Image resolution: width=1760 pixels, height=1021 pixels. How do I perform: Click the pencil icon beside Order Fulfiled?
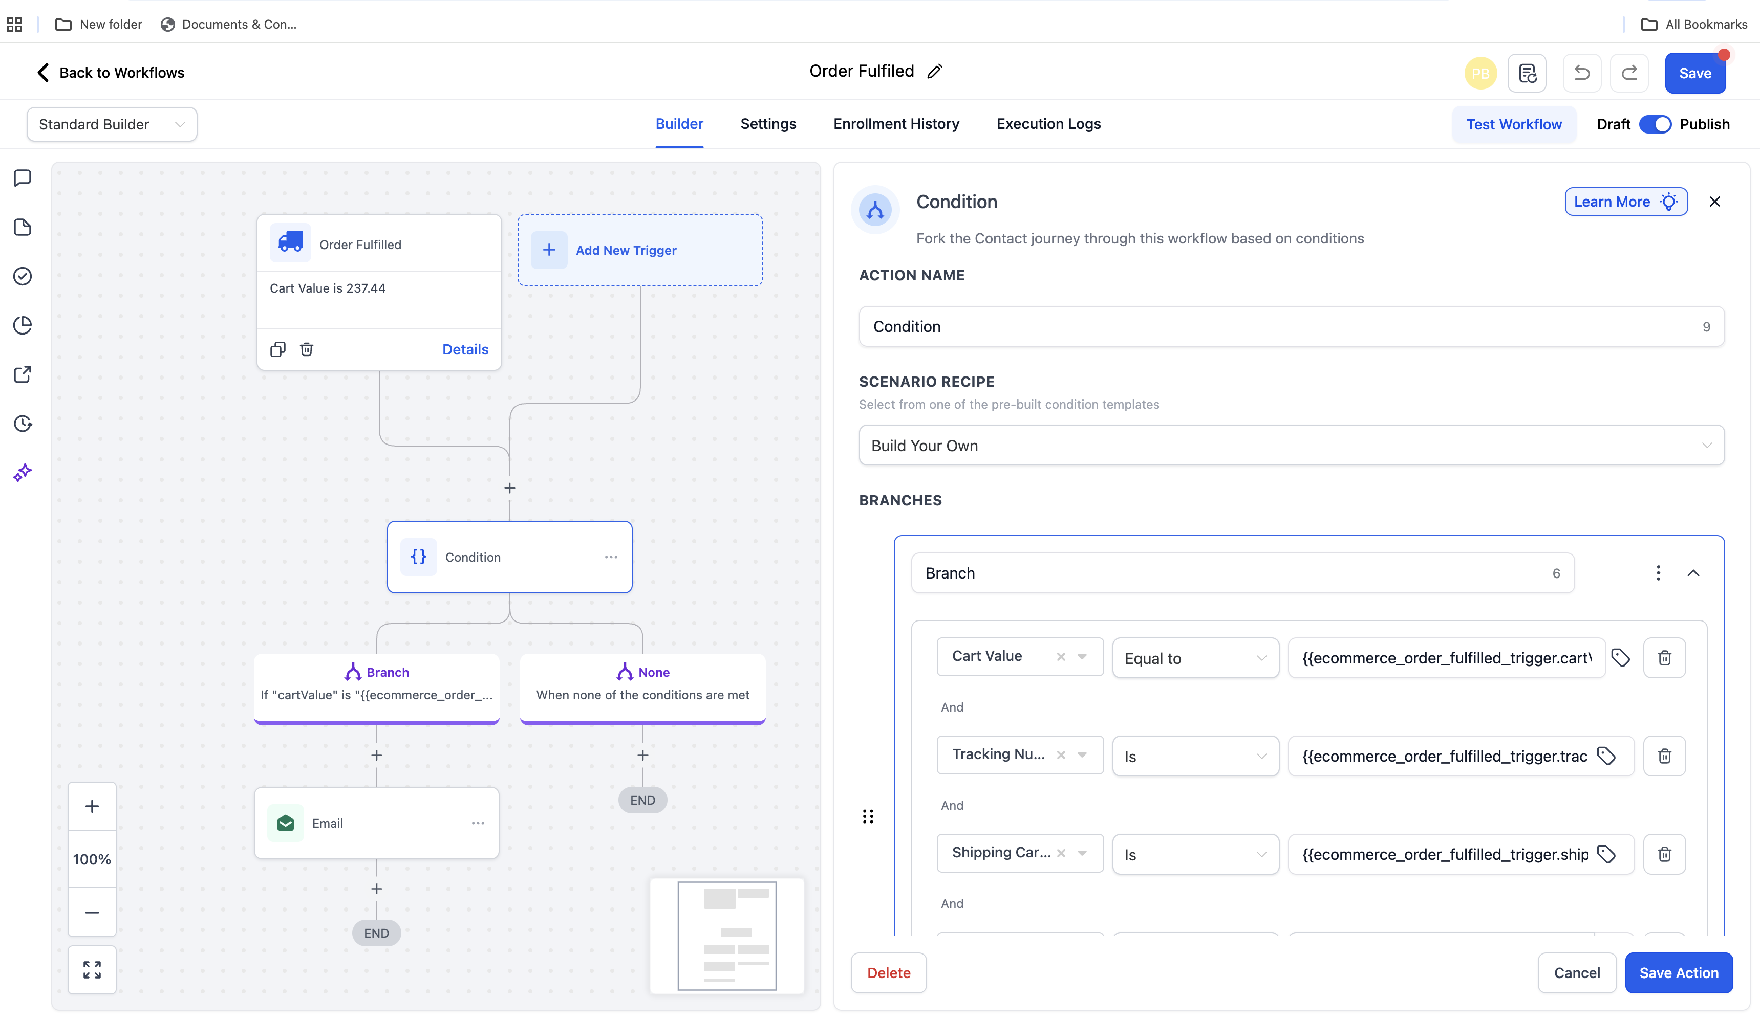click(x=934, y=71)
